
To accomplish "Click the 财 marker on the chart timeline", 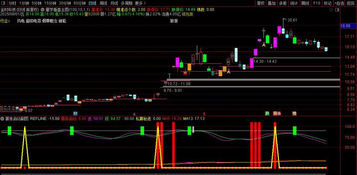I will coord(75,113).
